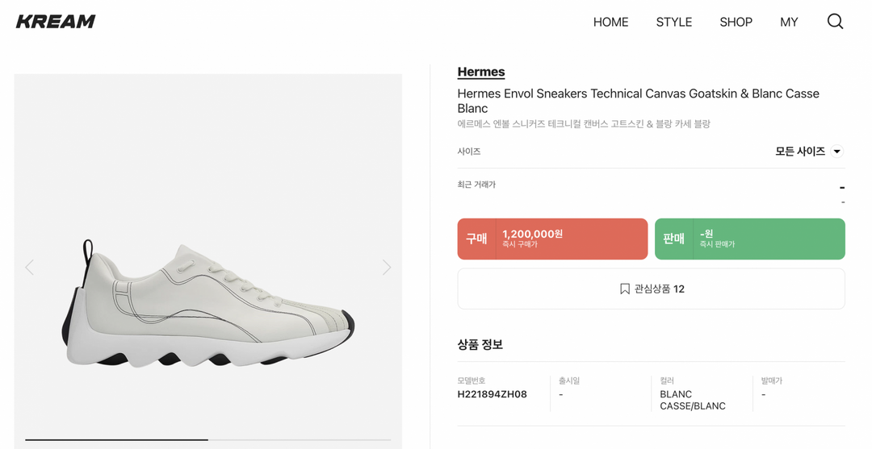Click the BLANC CASSE/BLANC color value
This screenshot has height=449, width=872.
point(692,400)
